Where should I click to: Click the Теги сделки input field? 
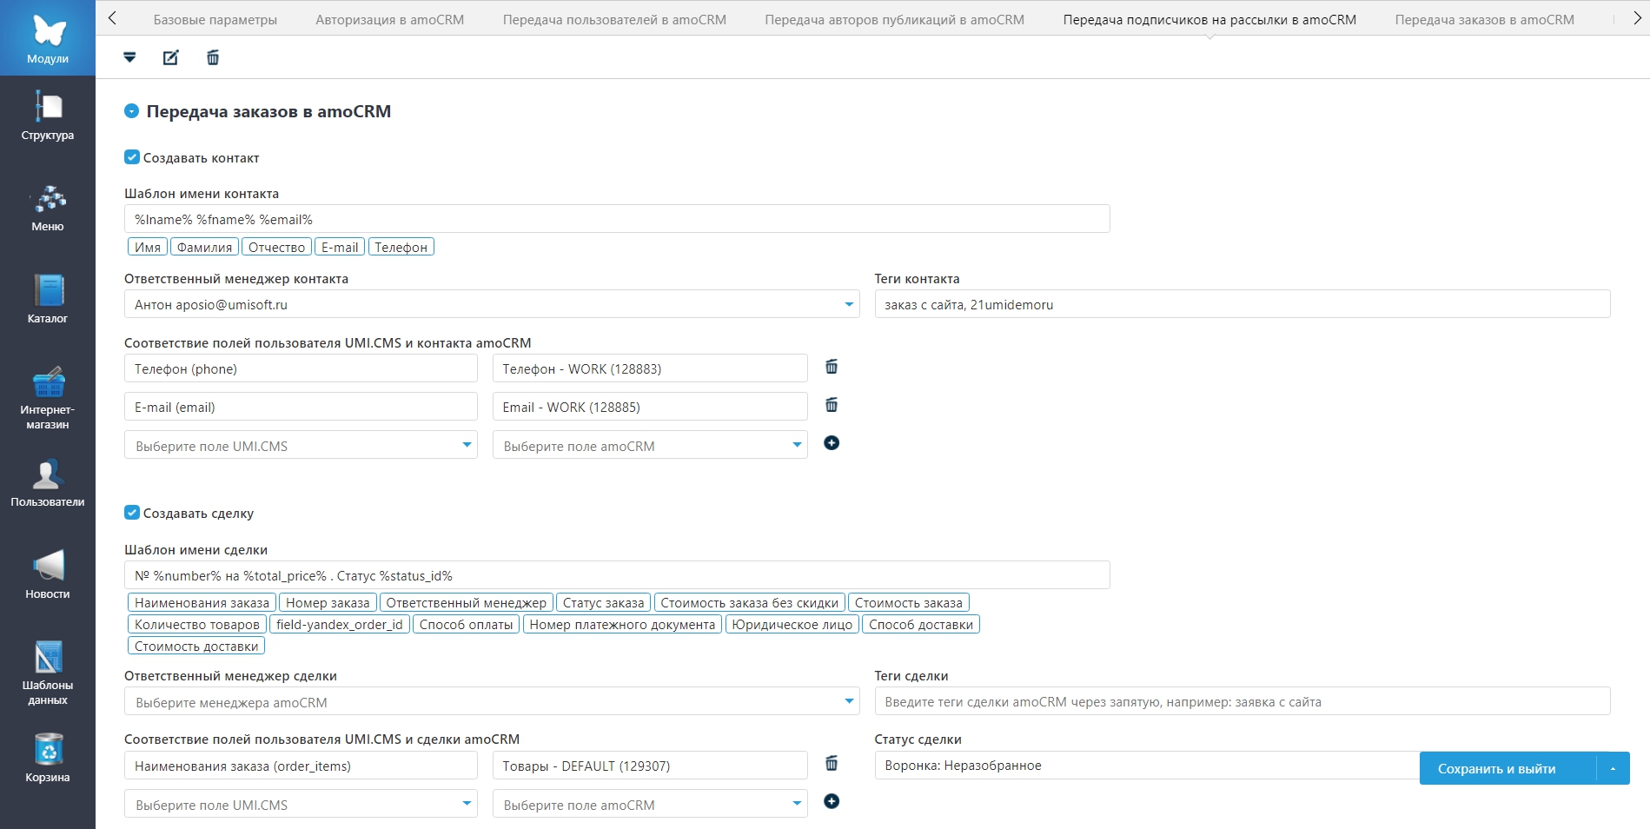pos(1242,701)
